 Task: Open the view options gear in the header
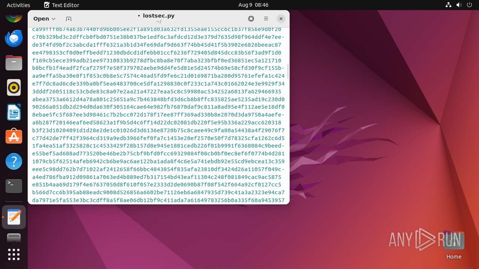pyautogui.click(x=251, y=19)
